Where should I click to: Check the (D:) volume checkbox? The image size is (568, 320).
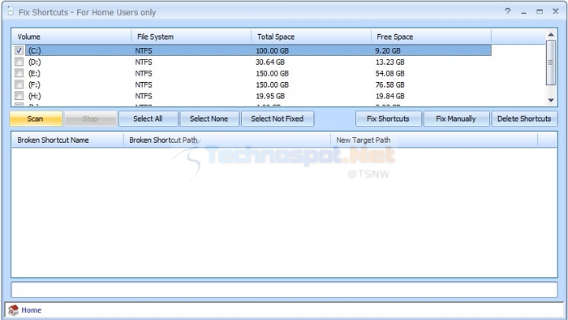19,62
